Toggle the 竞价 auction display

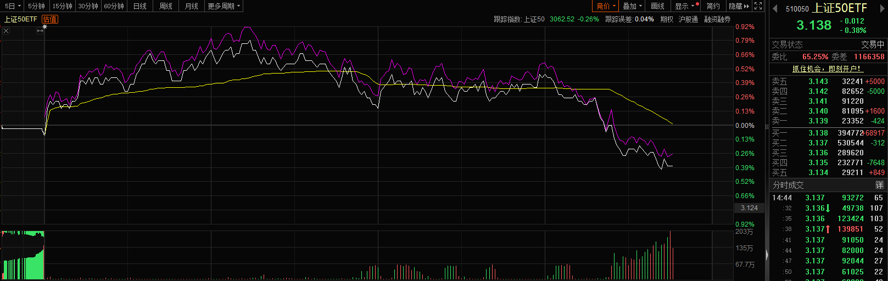pos(606,6)
